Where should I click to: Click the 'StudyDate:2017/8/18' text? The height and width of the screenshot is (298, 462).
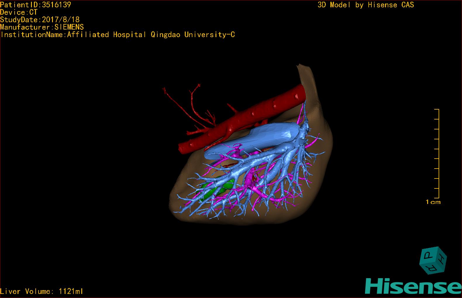tap(40, 20)
